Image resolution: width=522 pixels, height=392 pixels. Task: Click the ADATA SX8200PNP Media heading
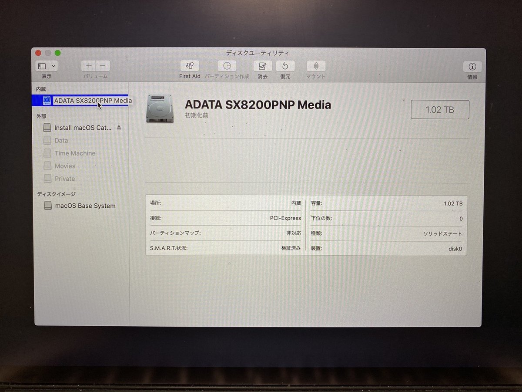(258, 105)
